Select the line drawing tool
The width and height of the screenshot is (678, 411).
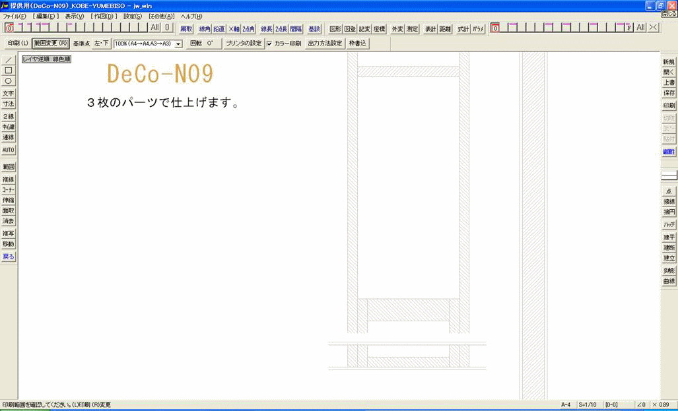(9, 60)
